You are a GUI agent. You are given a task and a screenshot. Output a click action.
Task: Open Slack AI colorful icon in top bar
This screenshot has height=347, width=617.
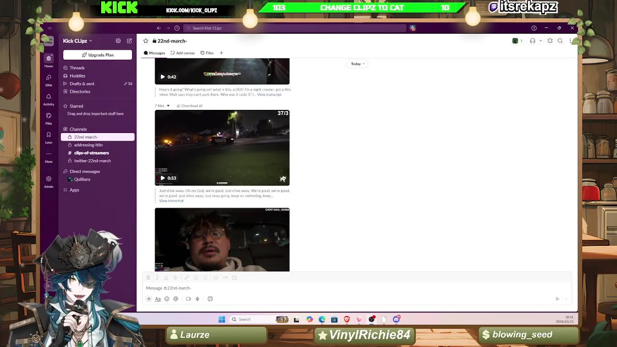tap(413, 28)
